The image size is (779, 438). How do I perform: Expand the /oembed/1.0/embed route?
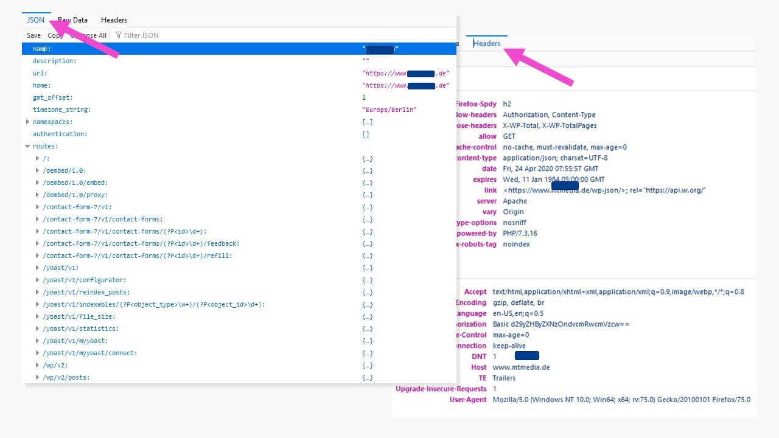(x=37, y=182)
